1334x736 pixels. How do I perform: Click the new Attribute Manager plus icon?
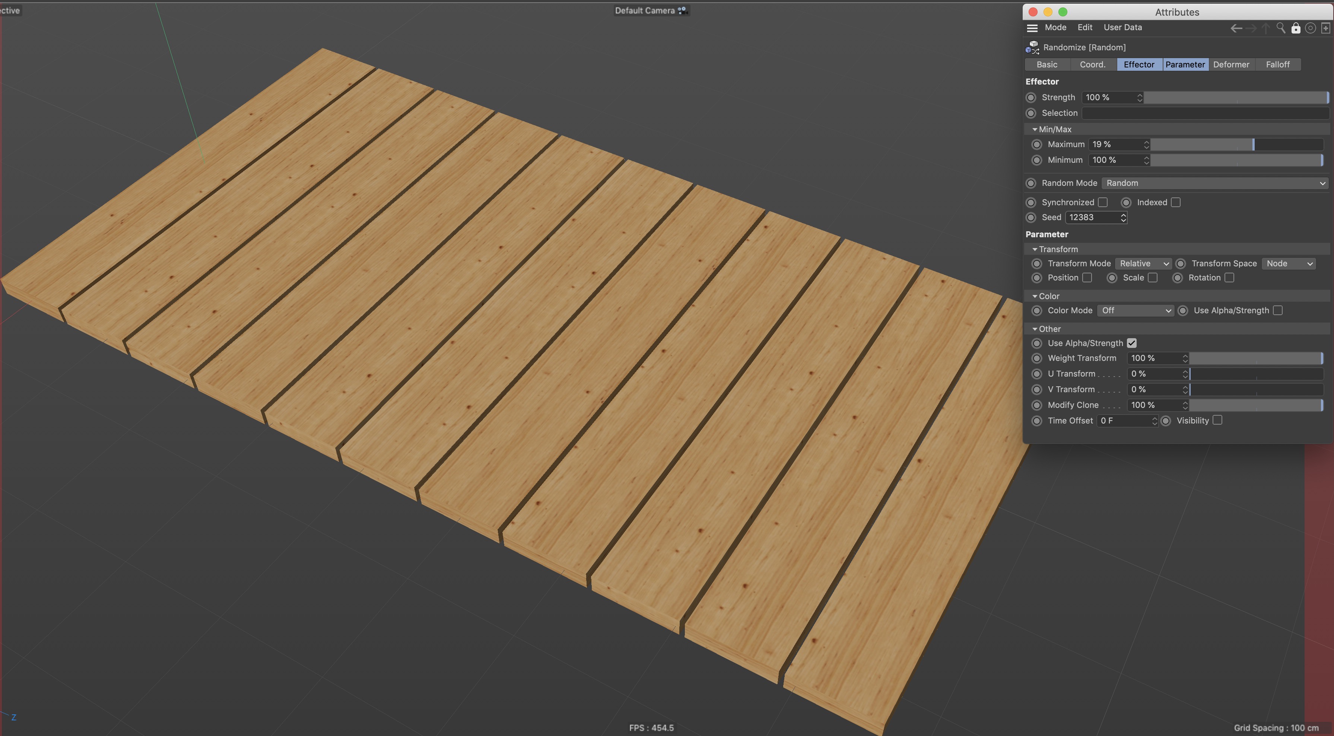pyautogui.click(x=1325, y=28)
